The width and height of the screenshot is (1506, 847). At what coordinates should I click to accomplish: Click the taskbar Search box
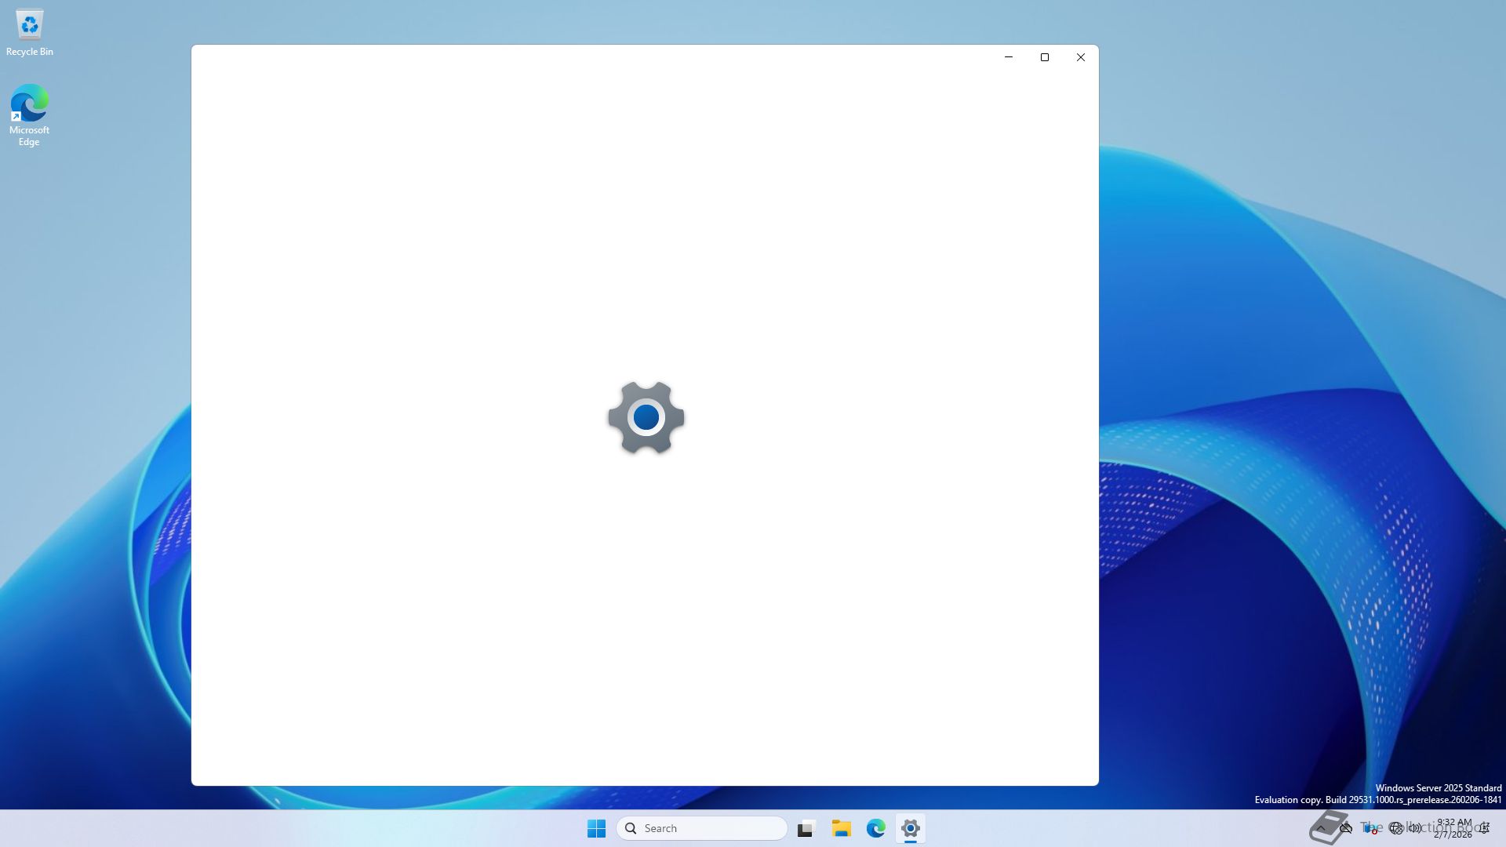pyautogui.click(x=702, y=828)
